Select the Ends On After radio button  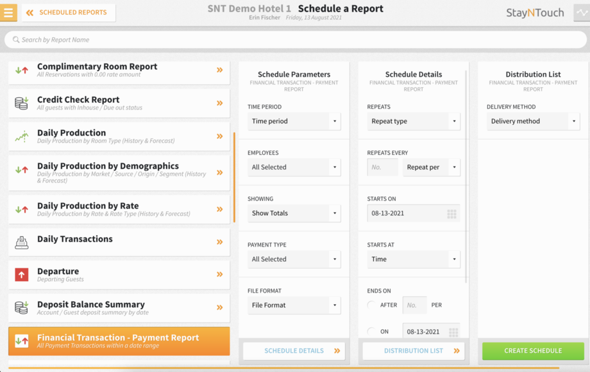371,305
